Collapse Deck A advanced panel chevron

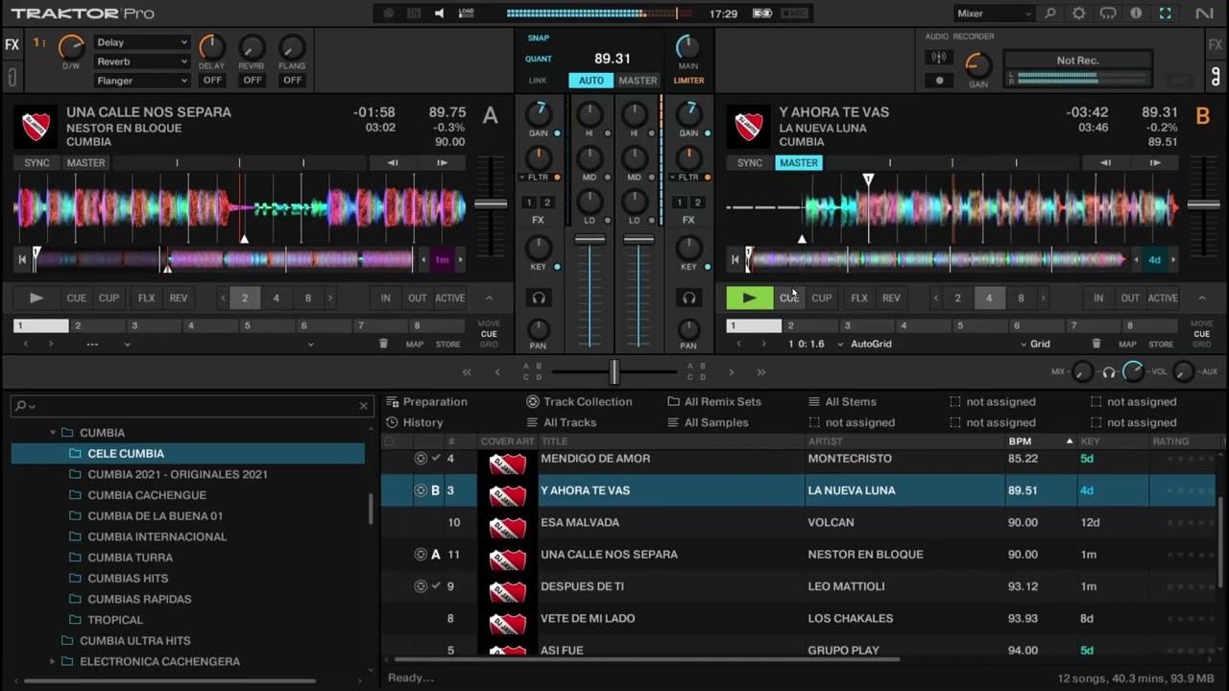point(488,298)
